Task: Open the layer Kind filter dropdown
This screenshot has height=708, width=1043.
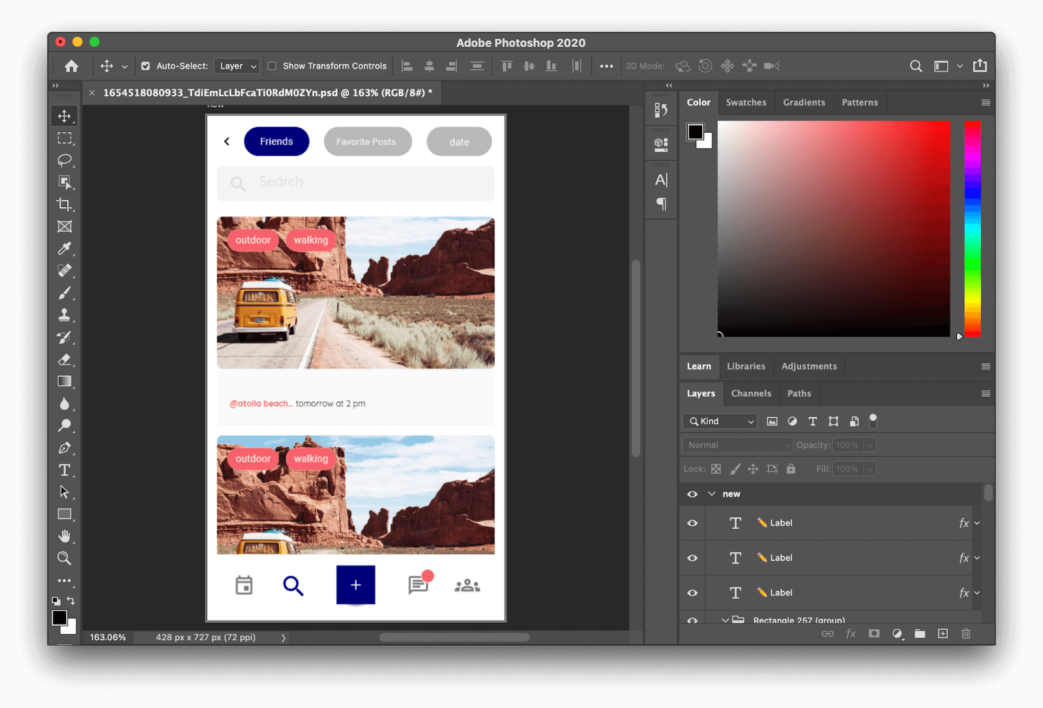Action: tap(719, 421)
